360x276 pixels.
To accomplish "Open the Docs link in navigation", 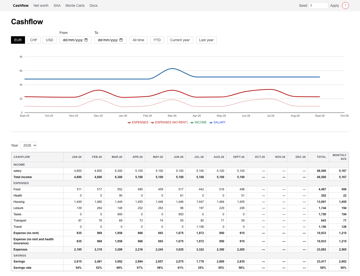I will (93, 5).
